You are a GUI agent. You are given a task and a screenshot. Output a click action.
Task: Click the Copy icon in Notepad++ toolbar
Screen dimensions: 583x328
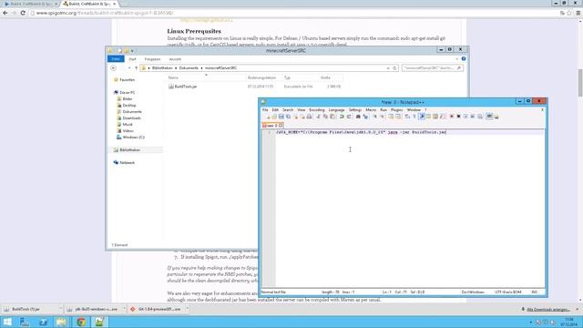click(326, 117)
